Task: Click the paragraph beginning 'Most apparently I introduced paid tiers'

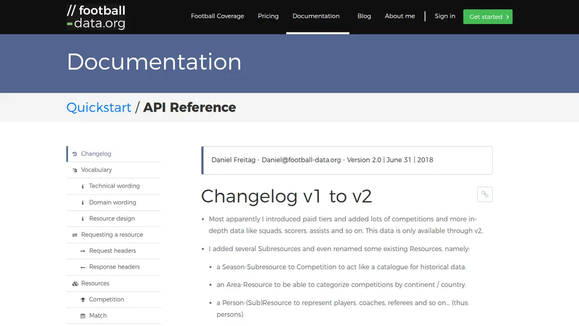Action: (x=346, y=225)
